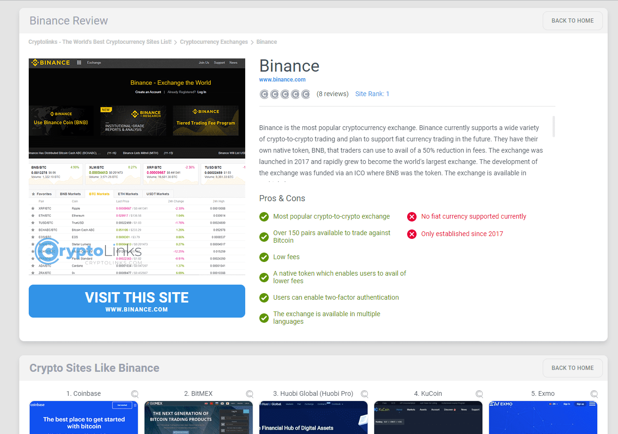Image resolution: width=618 pixels, height=434 pixels.
Task: Click the Binance title heading
Action: [x=289, y=66]
